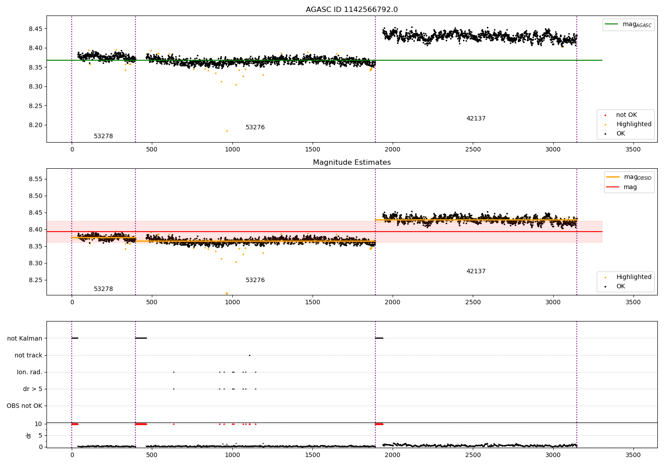Select 'not OK' legend entry in top plot
The height and width of the screenshot is (465, 664).
[626, 115]
